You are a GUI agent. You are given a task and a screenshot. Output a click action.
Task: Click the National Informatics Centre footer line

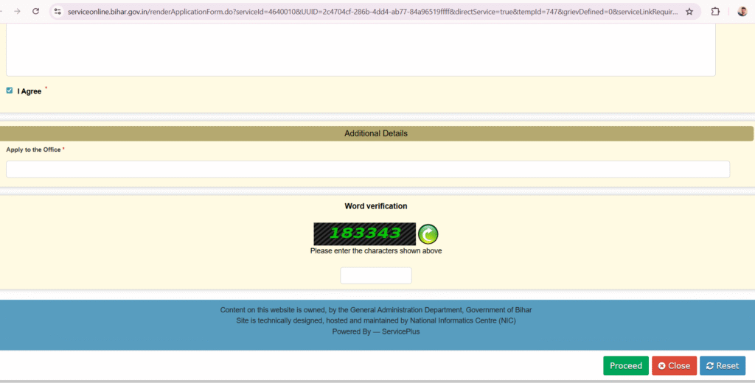point(376,320)
